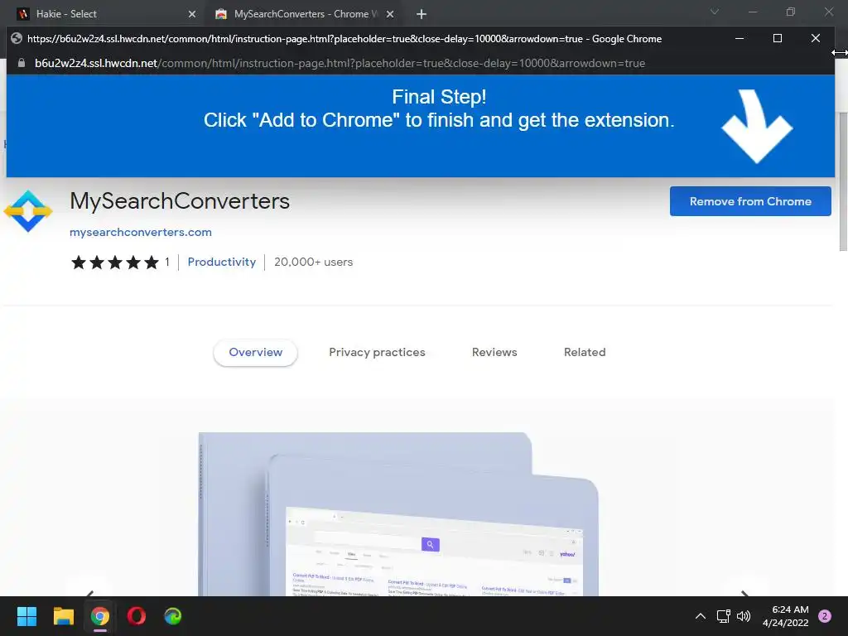Maximize the instruction popup window

coord(777,38)
